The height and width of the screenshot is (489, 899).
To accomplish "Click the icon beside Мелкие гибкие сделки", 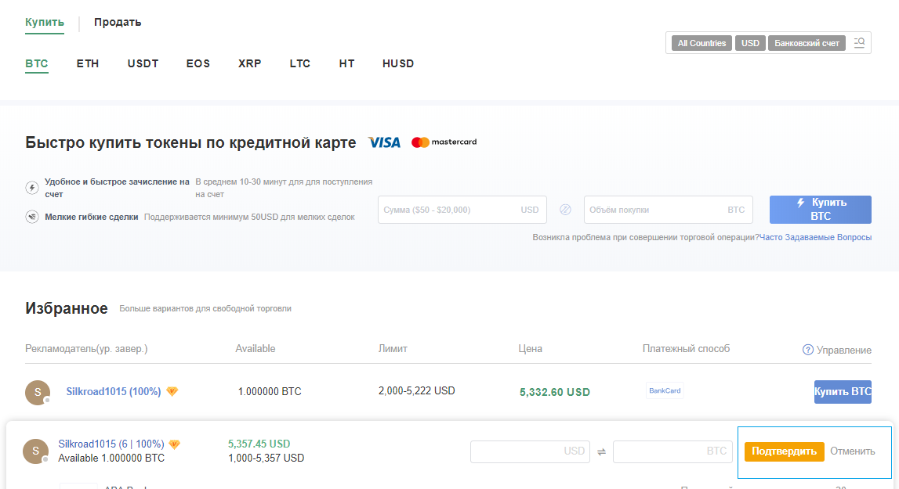I will point(32,217).
